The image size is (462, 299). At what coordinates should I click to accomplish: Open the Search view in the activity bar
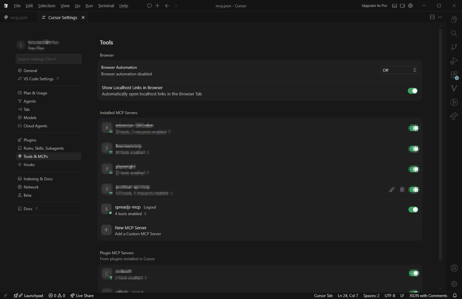454,33
